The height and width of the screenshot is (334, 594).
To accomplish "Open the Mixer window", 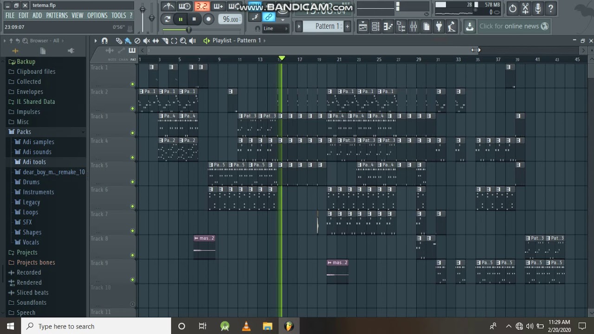I will (413, 26).
